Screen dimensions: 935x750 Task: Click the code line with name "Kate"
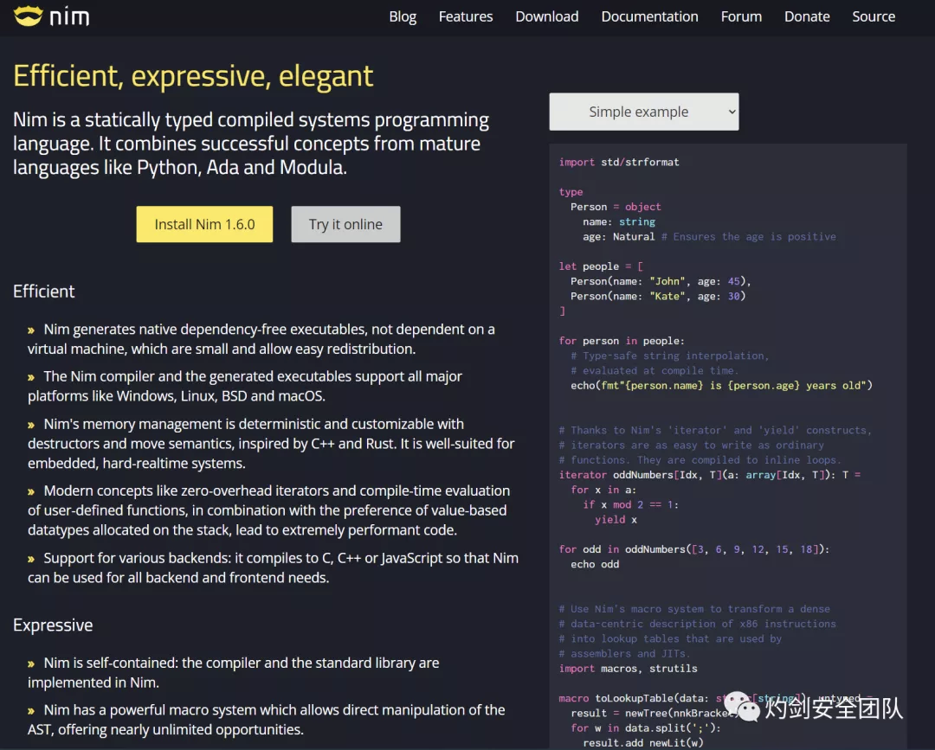tap(658, 296)
